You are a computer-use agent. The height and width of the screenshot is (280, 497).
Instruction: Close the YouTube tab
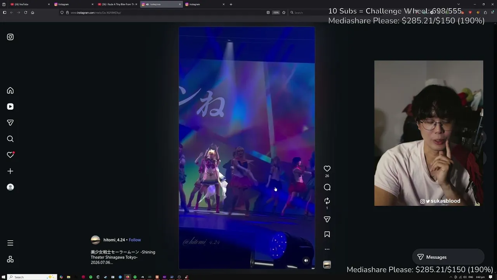49,4
